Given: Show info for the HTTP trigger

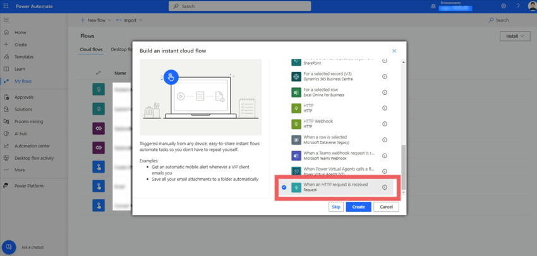Looking at the screenshot, I should pos(385,108).
